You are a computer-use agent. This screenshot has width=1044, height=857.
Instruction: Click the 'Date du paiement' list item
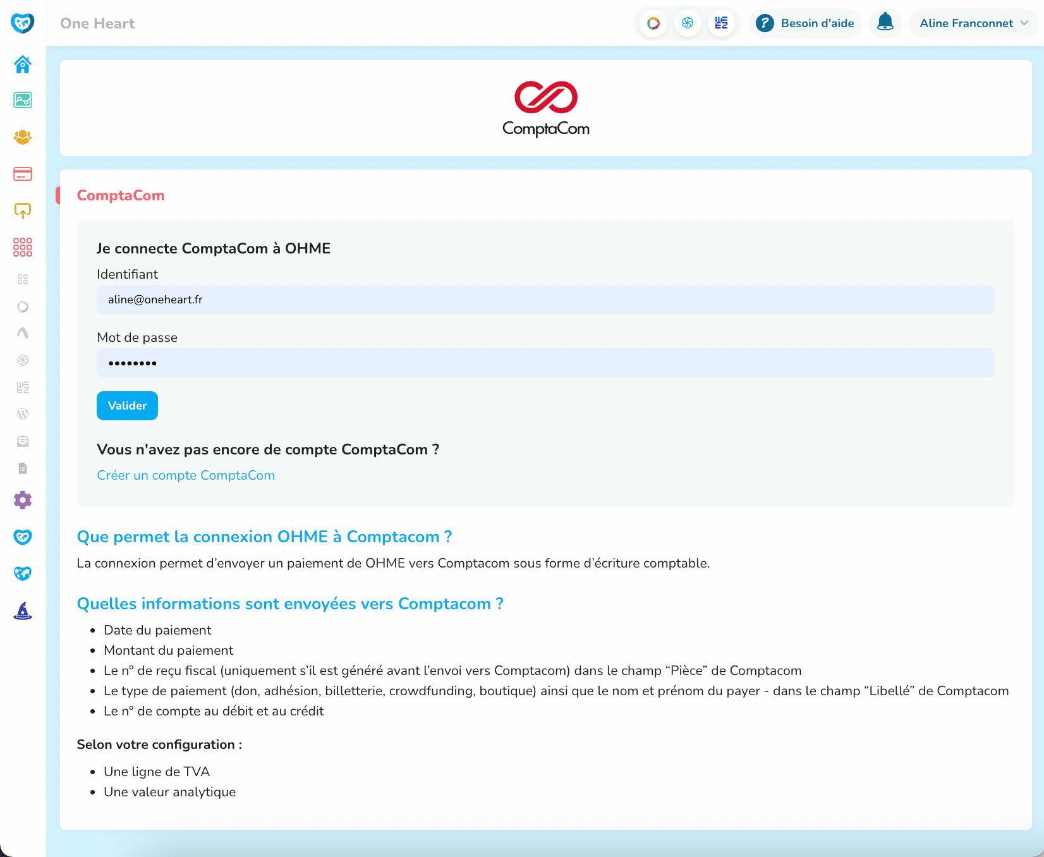click(157, 630)
